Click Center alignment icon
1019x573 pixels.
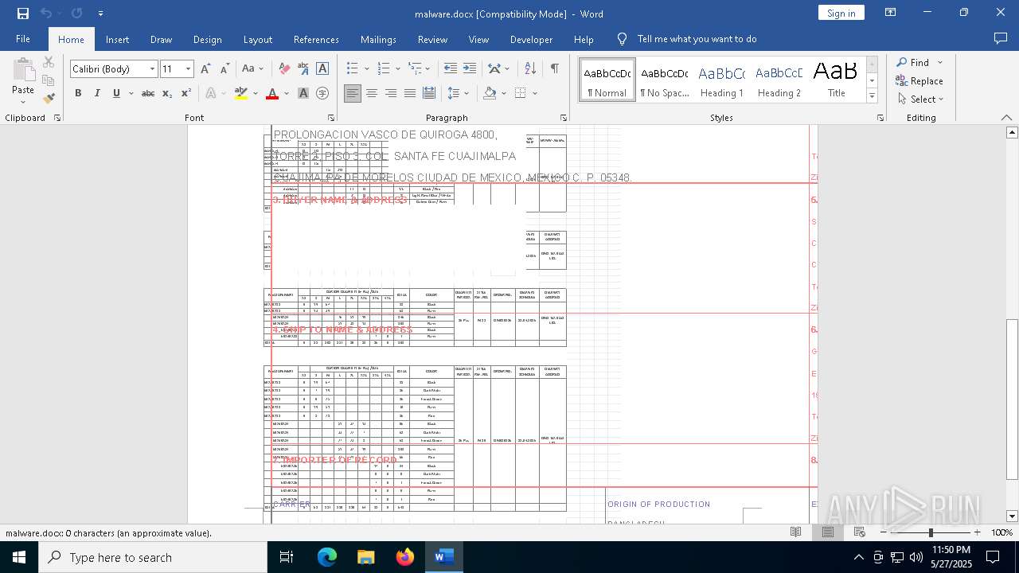[372, 93]
